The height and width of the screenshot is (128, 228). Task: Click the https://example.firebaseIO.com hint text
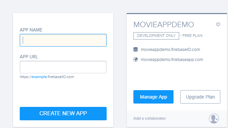click(47, 77)
